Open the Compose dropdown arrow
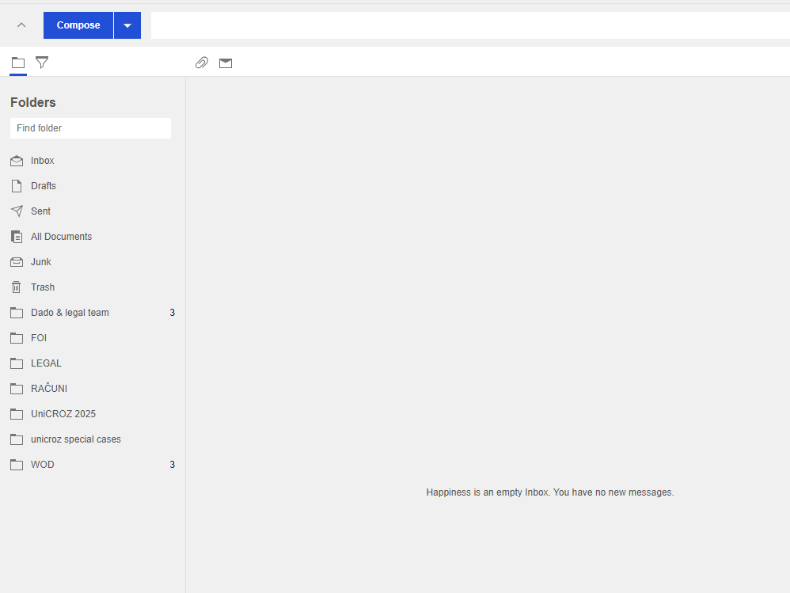The width and height of the screenshot is (790, 593). (x=127, y=25)
